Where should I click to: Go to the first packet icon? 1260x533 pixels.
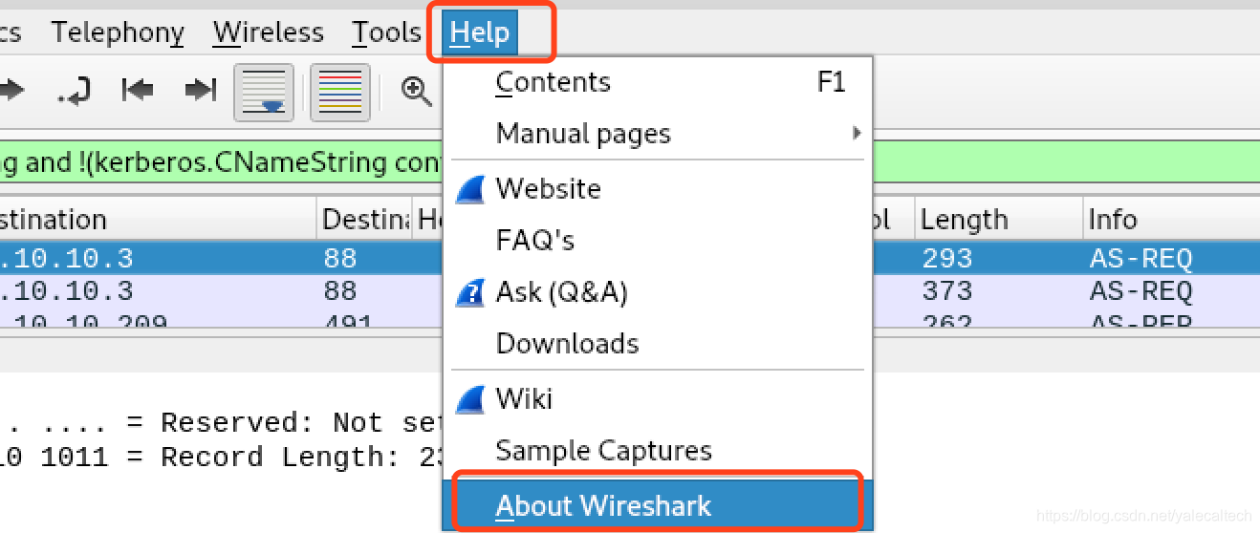(x=138, y=90)
